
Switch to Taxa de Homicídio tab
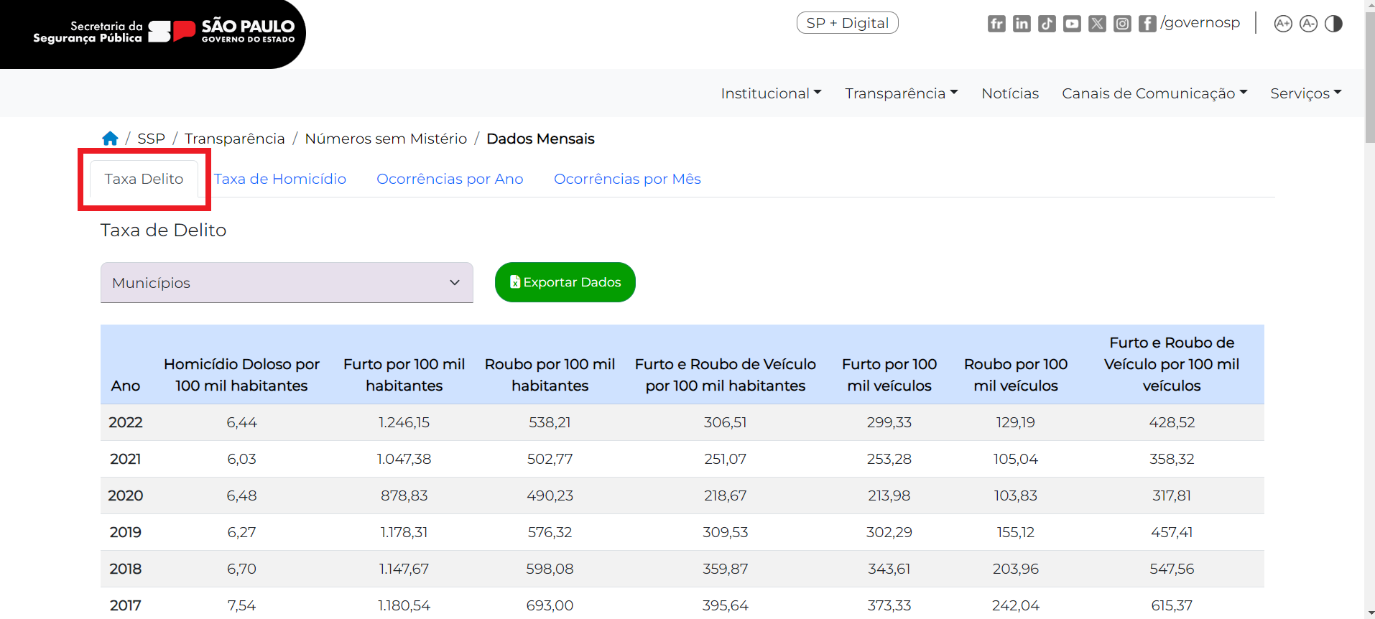point(280,179)
